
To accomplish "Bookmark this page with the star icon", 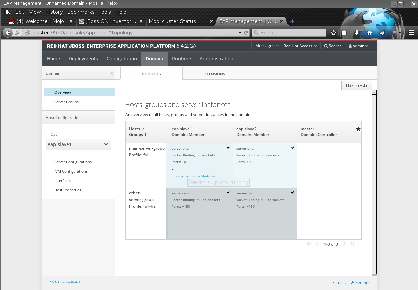I will [x=333, y=33].
